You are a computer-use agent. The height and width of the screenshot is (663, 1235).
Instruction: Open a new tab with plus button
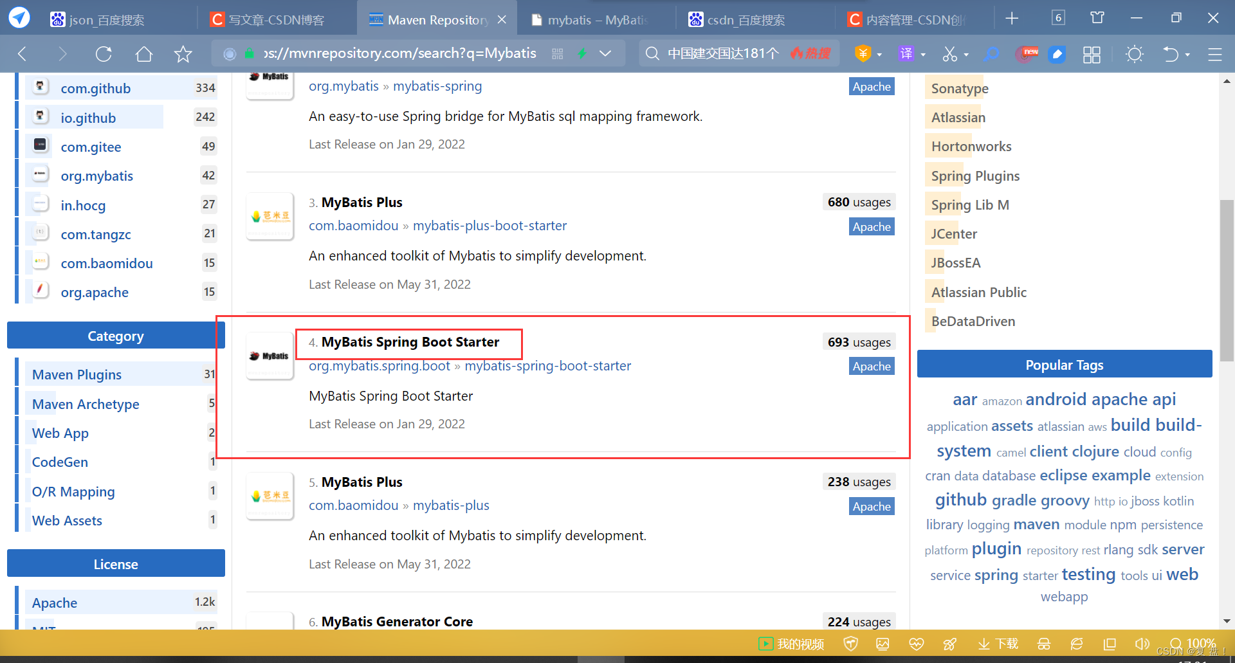[x=1012, y=19]
